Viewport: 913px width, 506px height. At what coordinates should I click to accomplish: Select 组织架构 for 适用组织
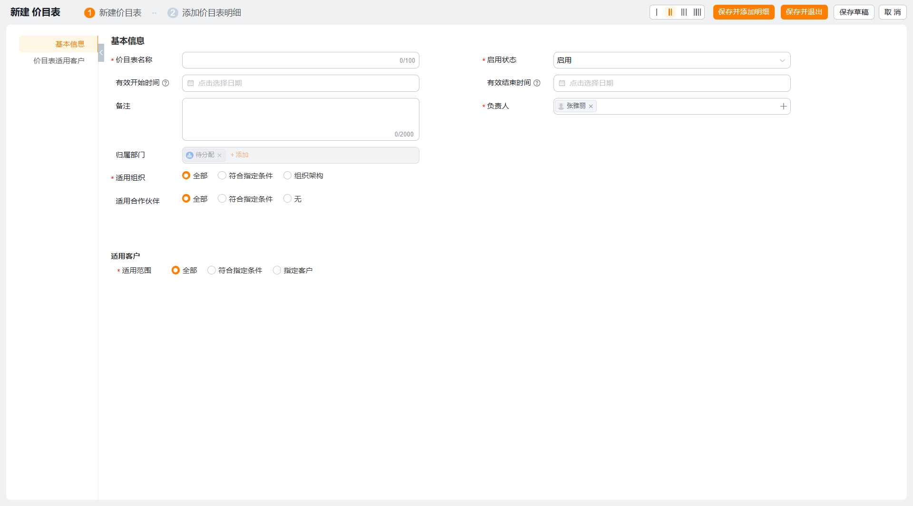coord(287,176)
